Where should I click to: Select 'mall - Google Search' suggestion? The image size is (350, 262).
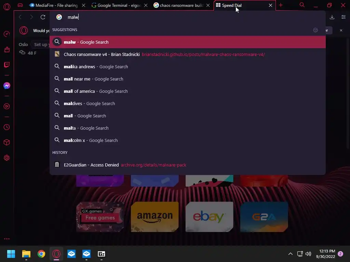coord(188,116)
